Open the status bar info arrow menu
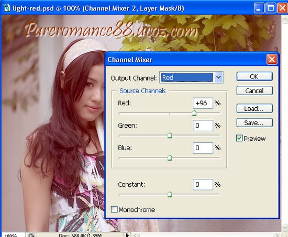This screenshot has width=288, height=237. pos(127,235)
